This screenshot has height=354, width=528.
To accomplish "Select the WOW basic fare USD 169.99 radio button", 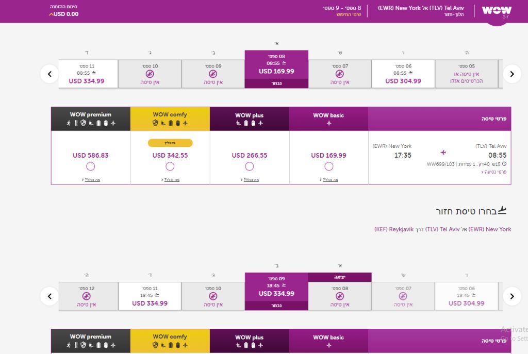I will click(x=329, y=166).
